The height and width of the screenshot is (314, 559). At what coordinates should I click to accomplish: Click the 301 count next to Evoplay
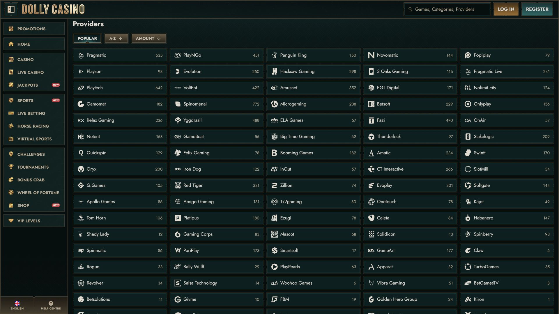[x=450, y=185]
